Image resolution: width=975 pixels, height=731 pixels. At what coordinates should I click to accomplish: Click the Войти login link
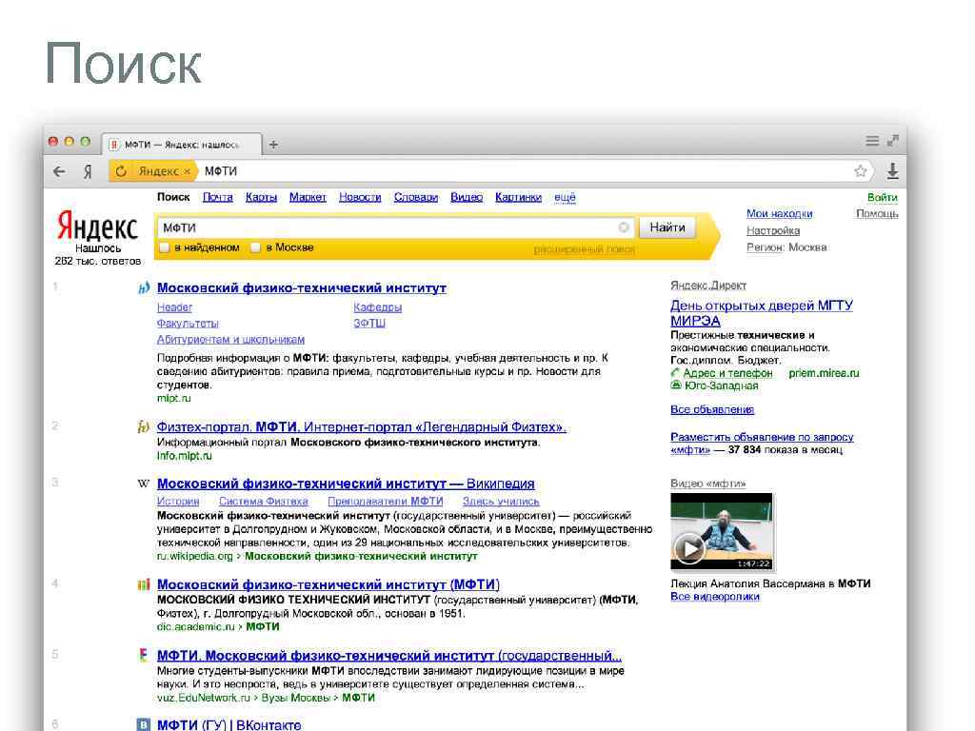click(883, 197)
